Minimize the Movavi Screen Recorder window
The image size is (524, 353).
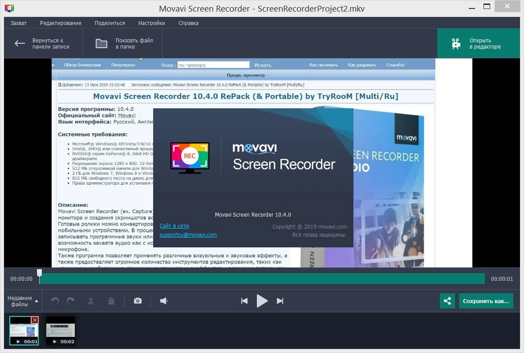(472, 8)
